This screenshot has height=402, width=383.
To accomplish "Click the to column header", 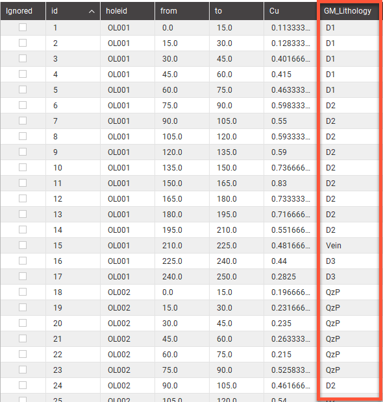I will coord(236,11).
